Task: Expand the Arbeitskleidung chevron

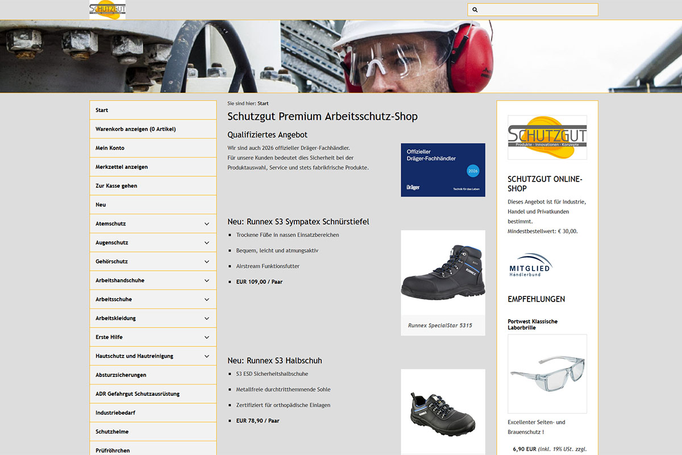Action: click(x=207, y=318)
